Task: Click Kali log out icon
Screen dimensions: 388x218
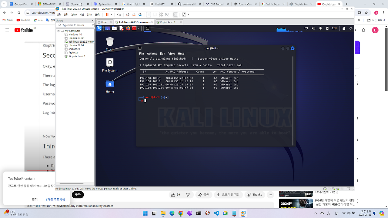Action: [x=351, y=28]
